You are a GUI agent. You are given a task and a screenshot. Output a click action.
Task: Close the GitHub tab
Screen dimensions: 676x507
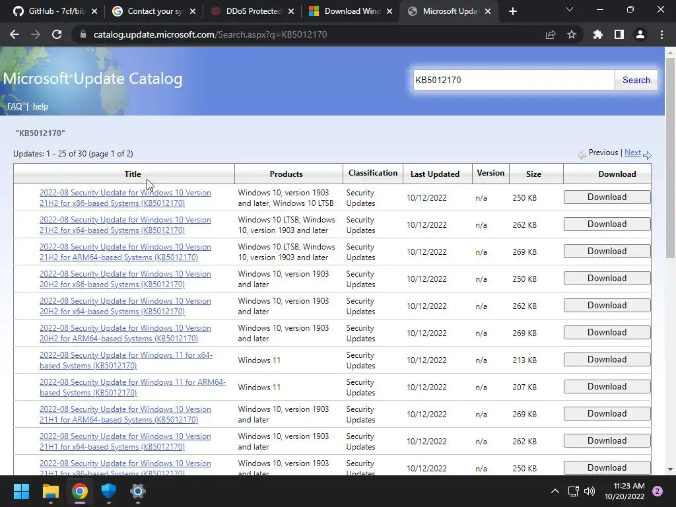(94, 11)
